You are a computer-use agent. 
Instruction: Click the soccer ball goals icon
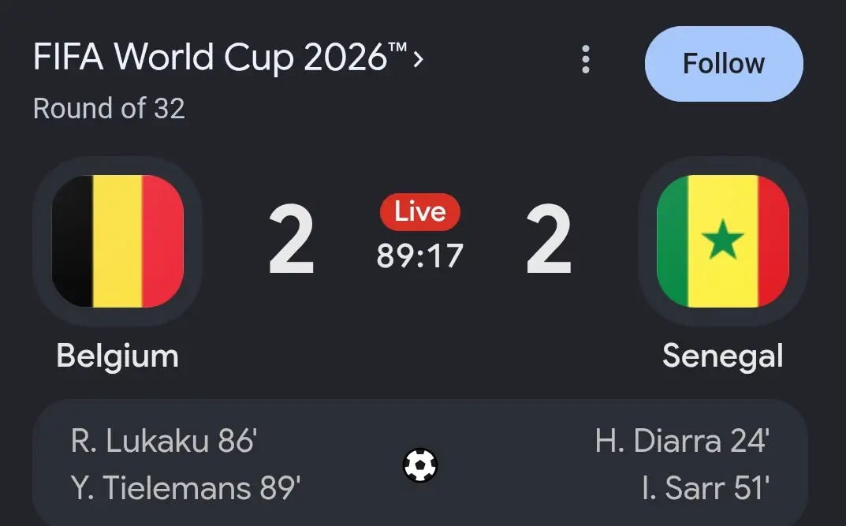(x=419, y=465)
